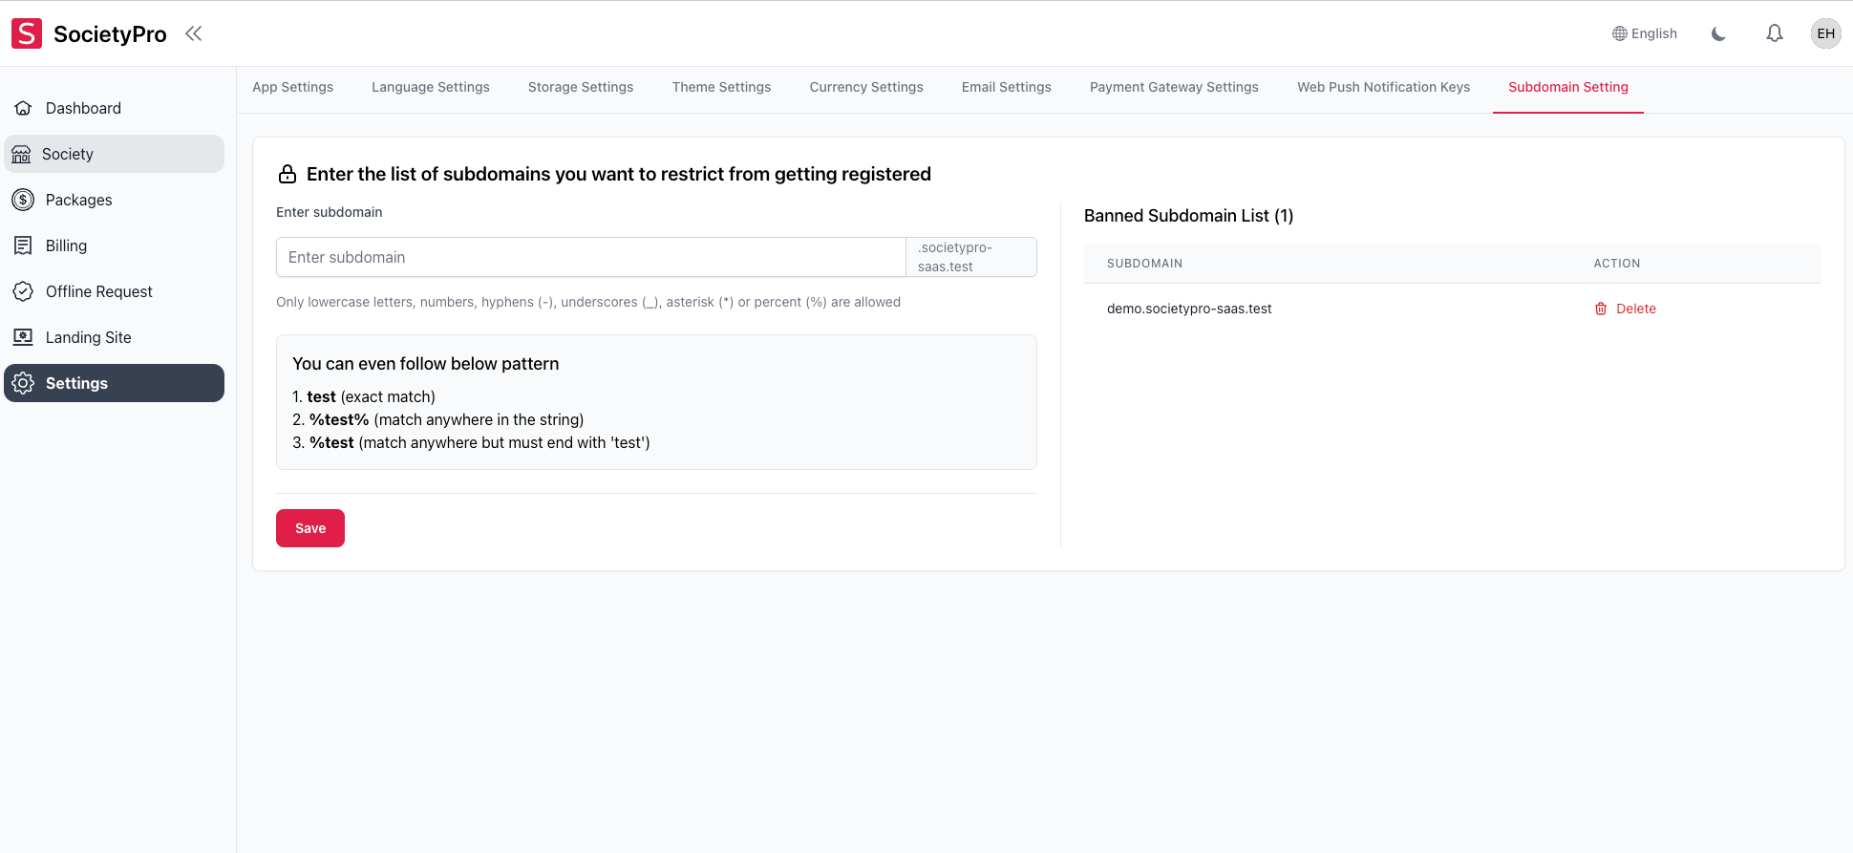Go to Payment Gateway Settings tab
The height and width of the screenshot is (853, 1853).
point(1174,87)
